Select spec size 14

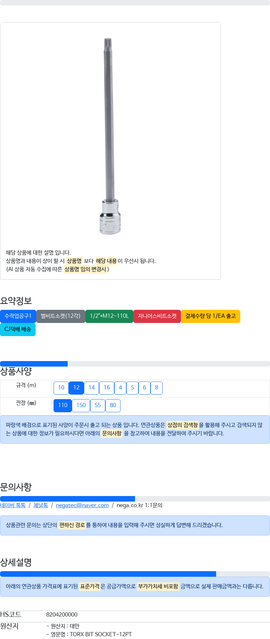(x=91, y=388)
